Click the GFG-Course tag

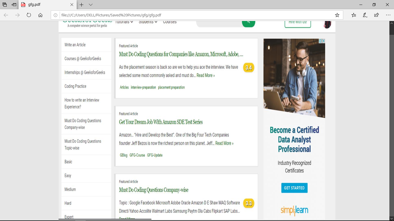137,155
